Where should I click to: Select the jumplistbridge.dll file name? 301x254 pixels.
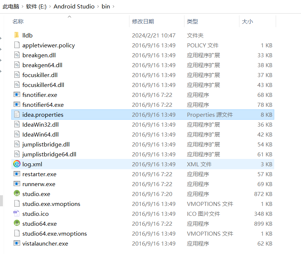tap(46, 145)
